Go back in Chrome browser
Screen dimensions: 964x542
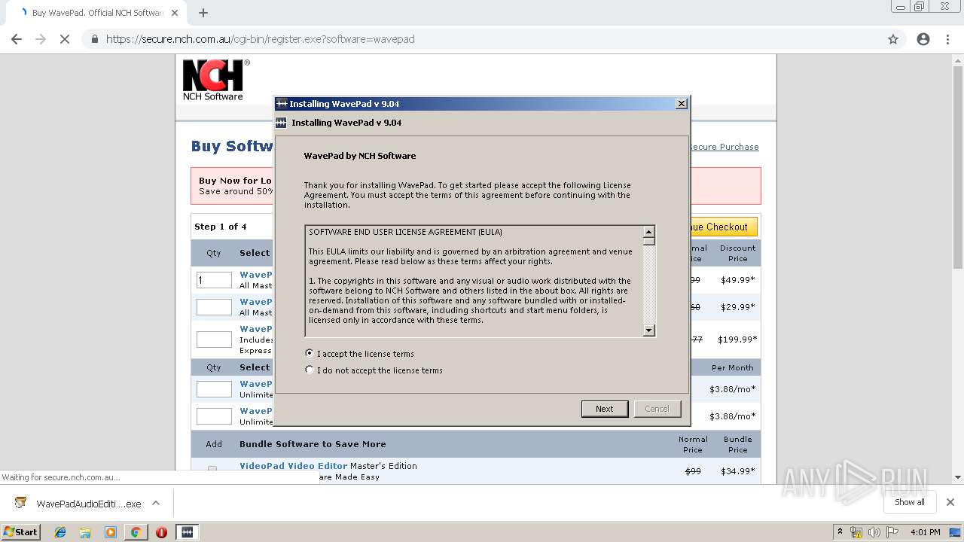17,39
